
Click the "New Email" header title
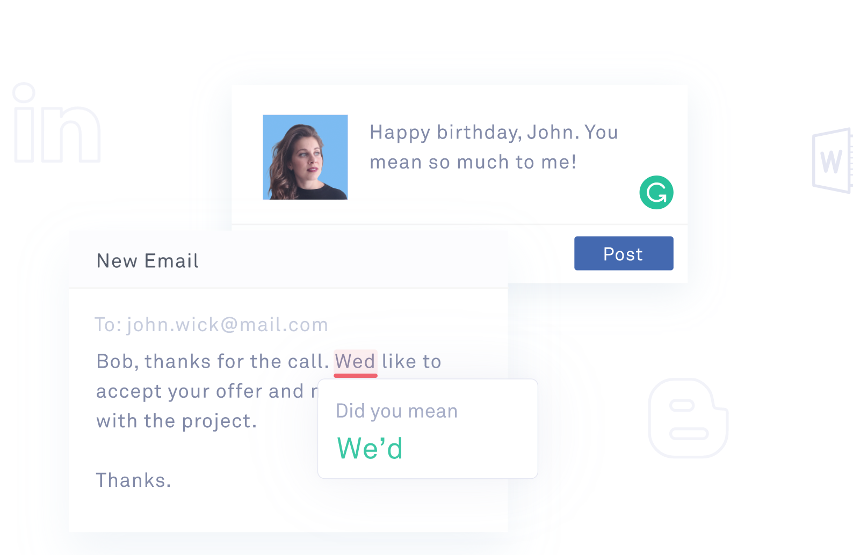click(x=148, y=261)
